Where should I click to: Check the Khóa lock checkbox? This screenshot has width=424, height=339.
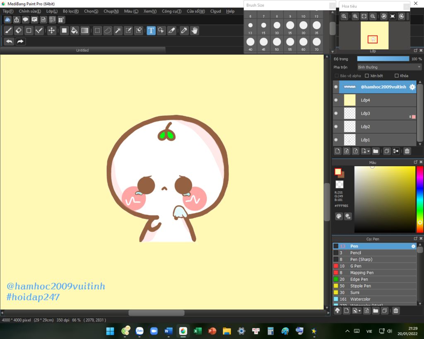point(397,76)
